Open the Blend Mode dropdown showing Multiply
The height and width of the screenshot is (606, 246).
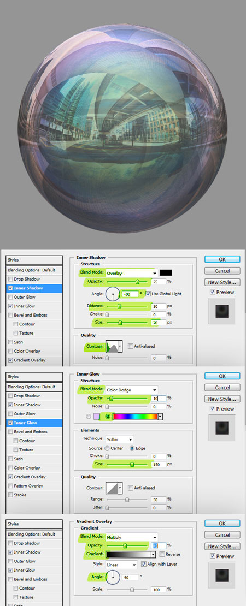click(x=132, y=537)
